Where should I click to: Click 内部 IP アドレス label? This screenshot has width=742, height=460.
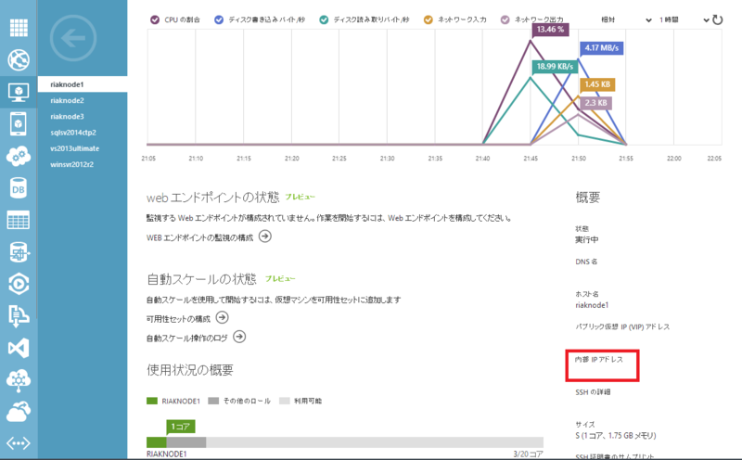pos(598,360)
